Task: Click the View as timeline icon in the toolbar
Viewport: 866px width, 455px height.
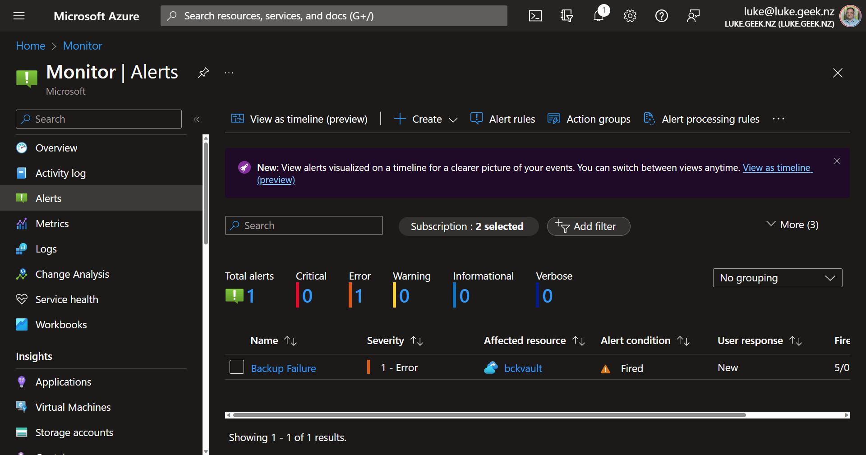Action: 238,119
